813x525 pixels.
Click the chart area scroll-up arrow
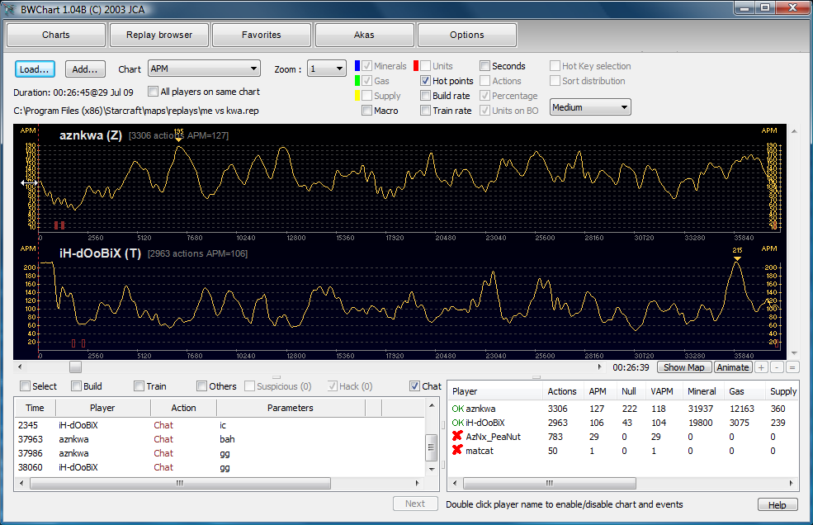coord(794,131)
